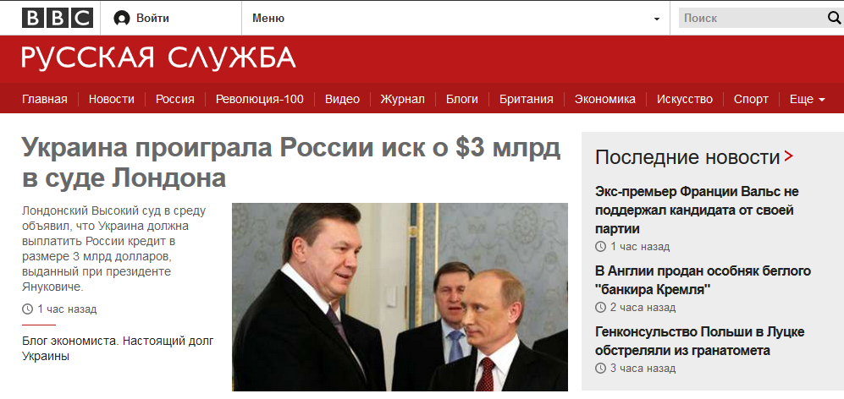The width and height of the screenshot is (844, 399).
Task: Open the Новости section tab
Action: click(x=112, y=100)
